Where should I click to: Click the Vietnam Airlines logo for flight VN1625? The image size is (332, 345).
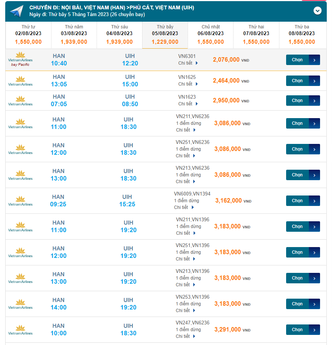pyautogui.click(x=20, y=81)
